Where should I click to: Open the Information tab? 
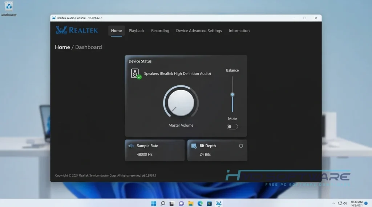pyautogui.click(x=239, y=31)
